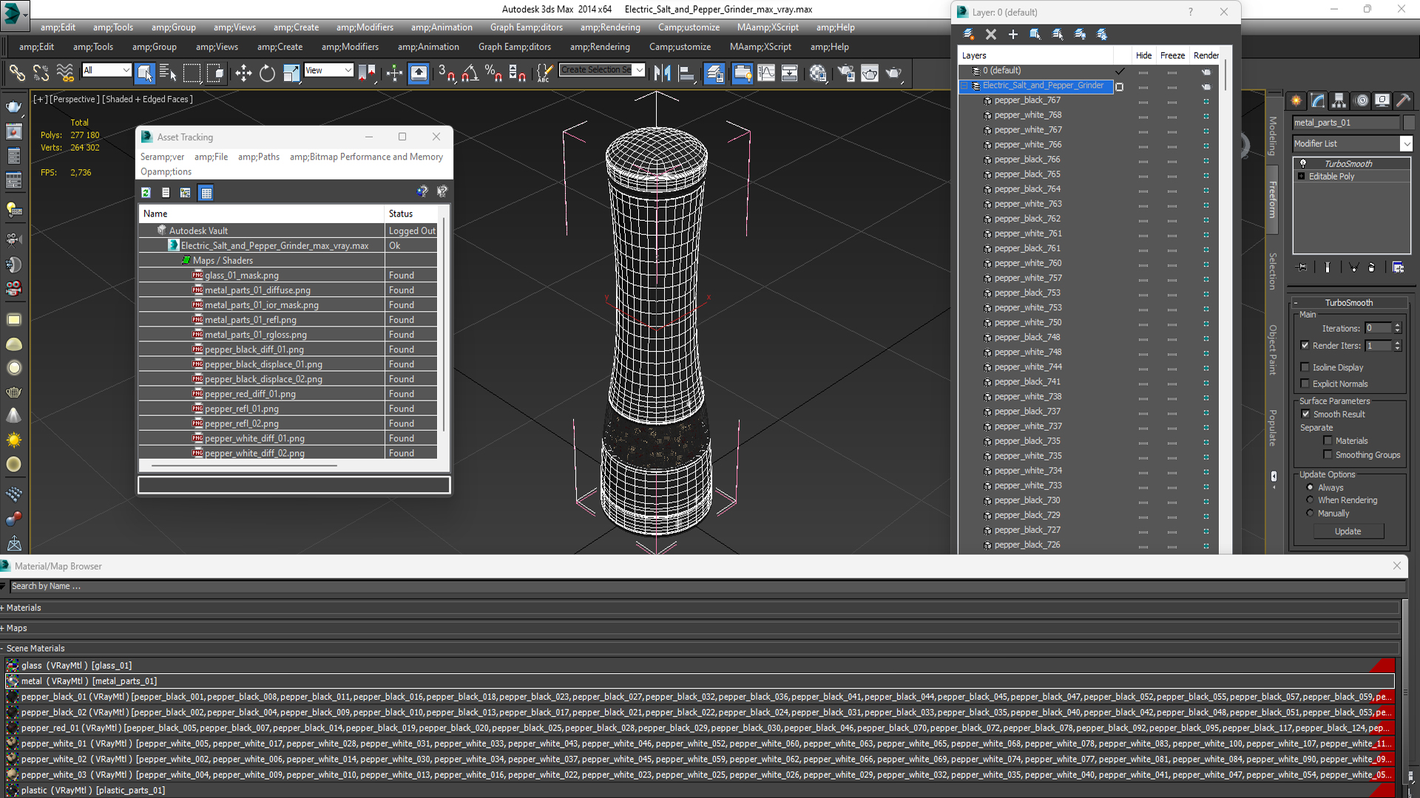Viewport: 1420px width, 798px height.
Task: Click object color swatch beside metal_parts_01
Action: pyautogui.click(x=1408, y=123)
